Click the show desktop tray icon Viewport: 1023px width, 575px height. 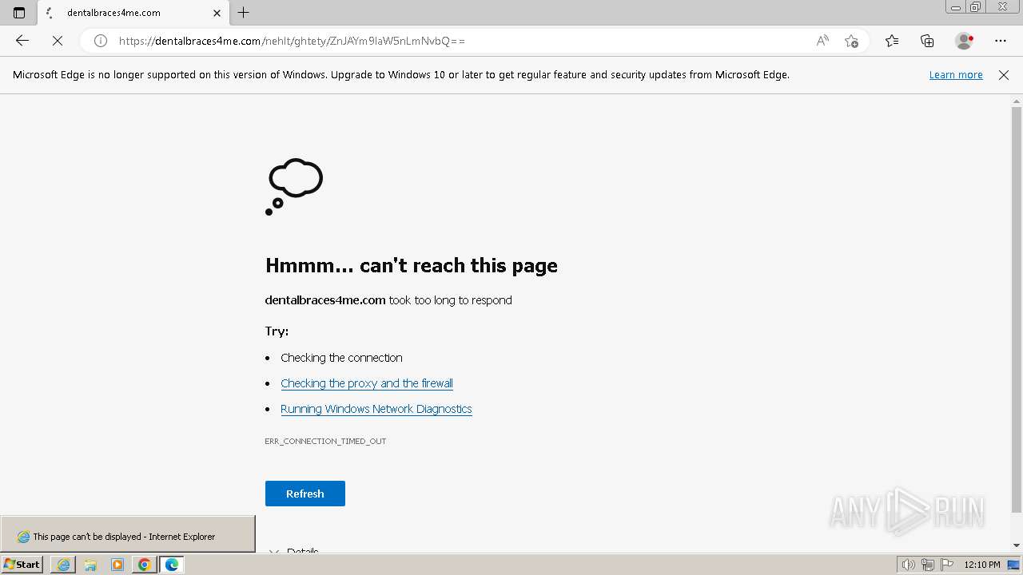[1013, 565]
